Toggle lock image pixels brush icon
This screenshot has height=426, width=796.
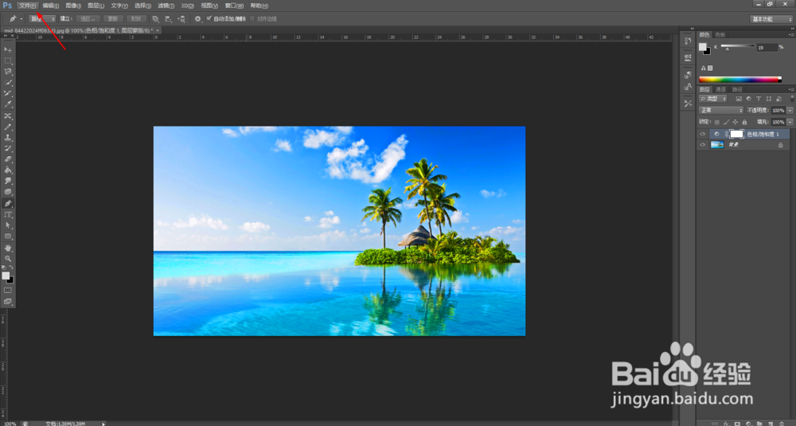point(727,122)
